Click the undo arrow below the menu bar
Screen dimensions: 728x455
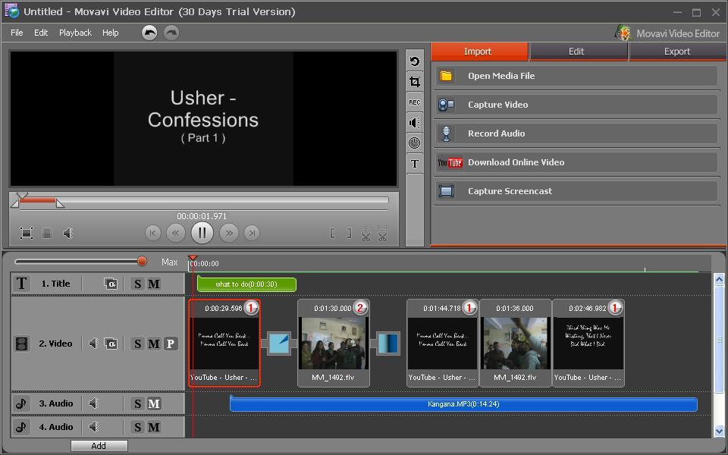(x=149, y=33)
